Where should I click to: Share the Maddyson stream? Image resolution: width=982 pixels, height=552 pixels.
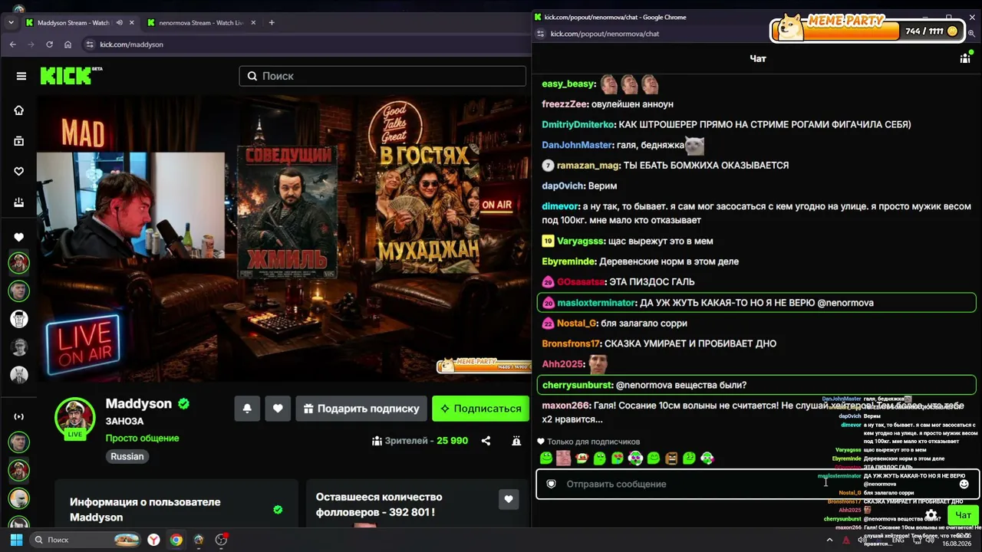(486, 441)
